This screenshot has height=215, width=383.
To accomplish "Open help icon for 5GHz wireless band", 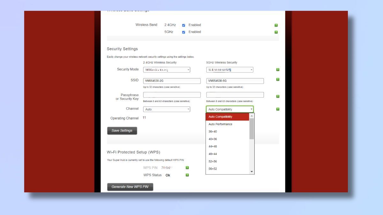I will coord(276,32).
